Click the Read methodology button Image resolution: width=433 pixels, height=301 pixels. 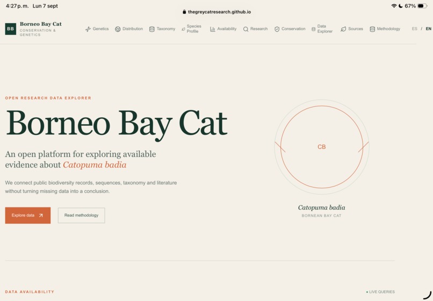pyautogui.click(x=82, y=216)
